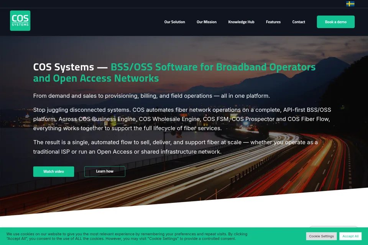Navigate to the Contact page

pyautogui.click(x=299, y=22)
